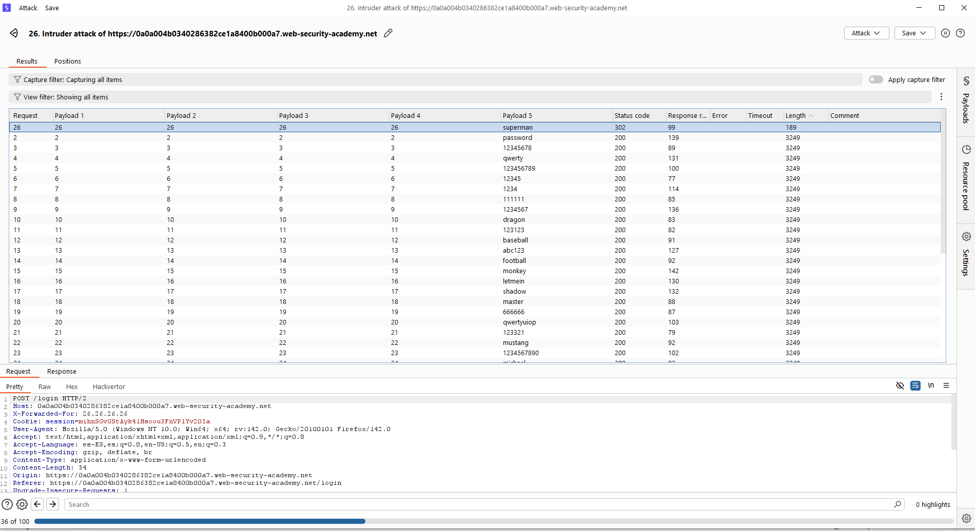Click the search magnifier icon
This screenshot has width=975, height=531.
tap(898, 504)
